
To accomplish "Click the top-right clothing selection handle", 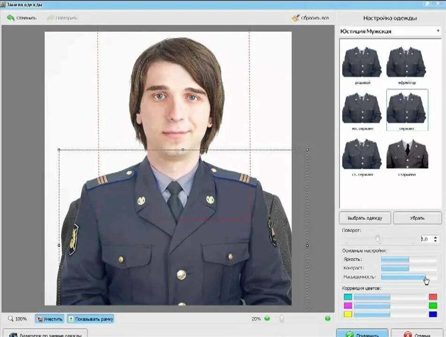I will [307, 149].
